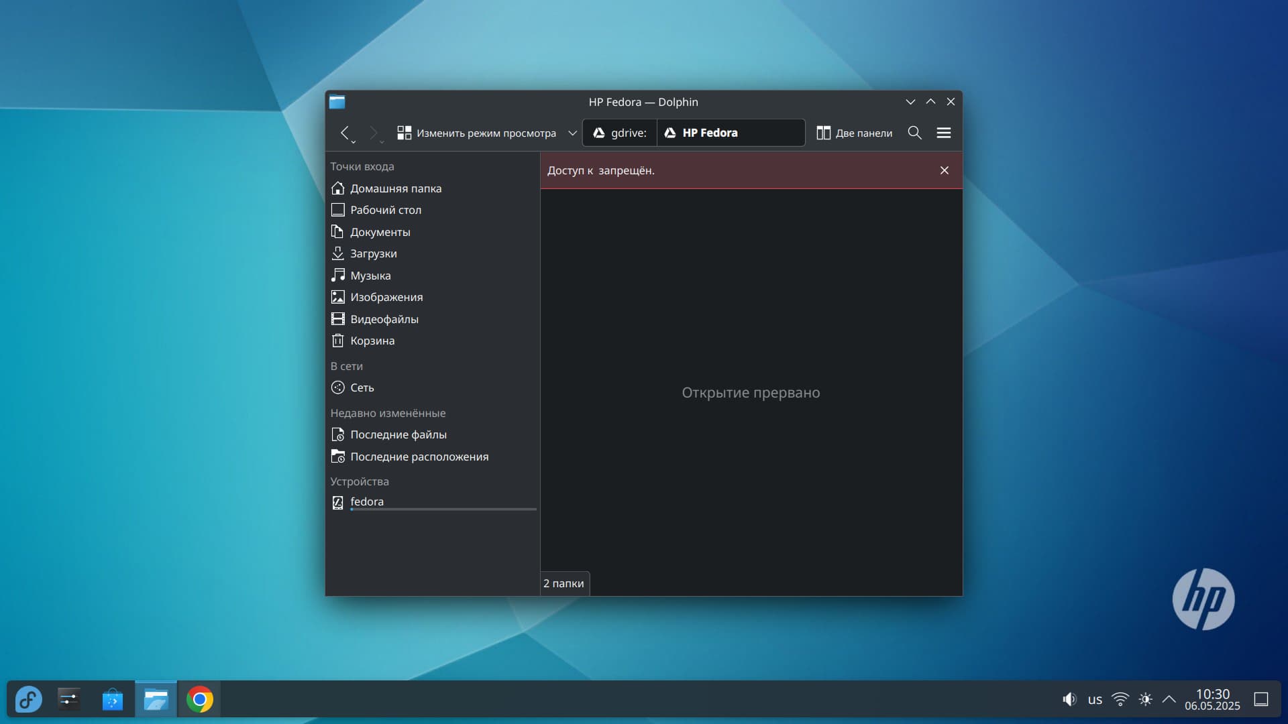Click the picture icon beside Изображения
This screenshot has height=724, width=1288.
[337, 297]
